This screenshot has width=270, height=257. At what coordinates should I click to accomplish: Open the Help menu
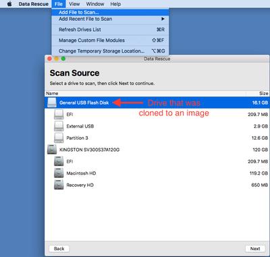tap(115, 4)
